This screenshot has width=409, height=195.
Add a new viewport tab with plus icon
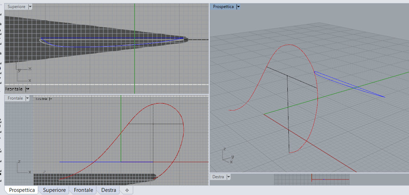[x=127, y=190]
